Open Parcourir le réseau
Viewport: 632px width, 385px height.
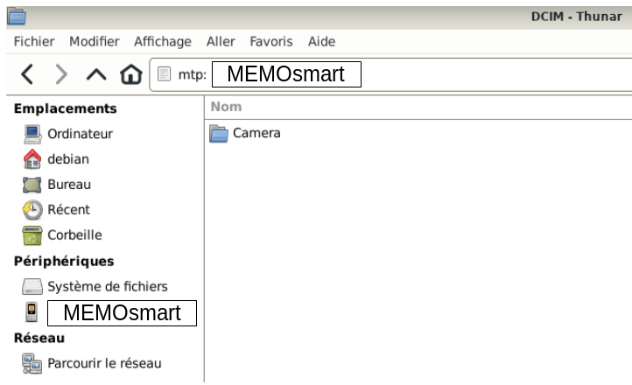click(104, 363)
